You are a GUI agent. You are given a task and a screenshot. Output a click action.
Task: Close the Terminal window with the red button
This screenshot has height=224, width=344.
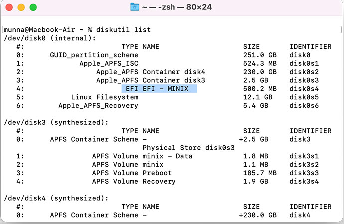9,8
